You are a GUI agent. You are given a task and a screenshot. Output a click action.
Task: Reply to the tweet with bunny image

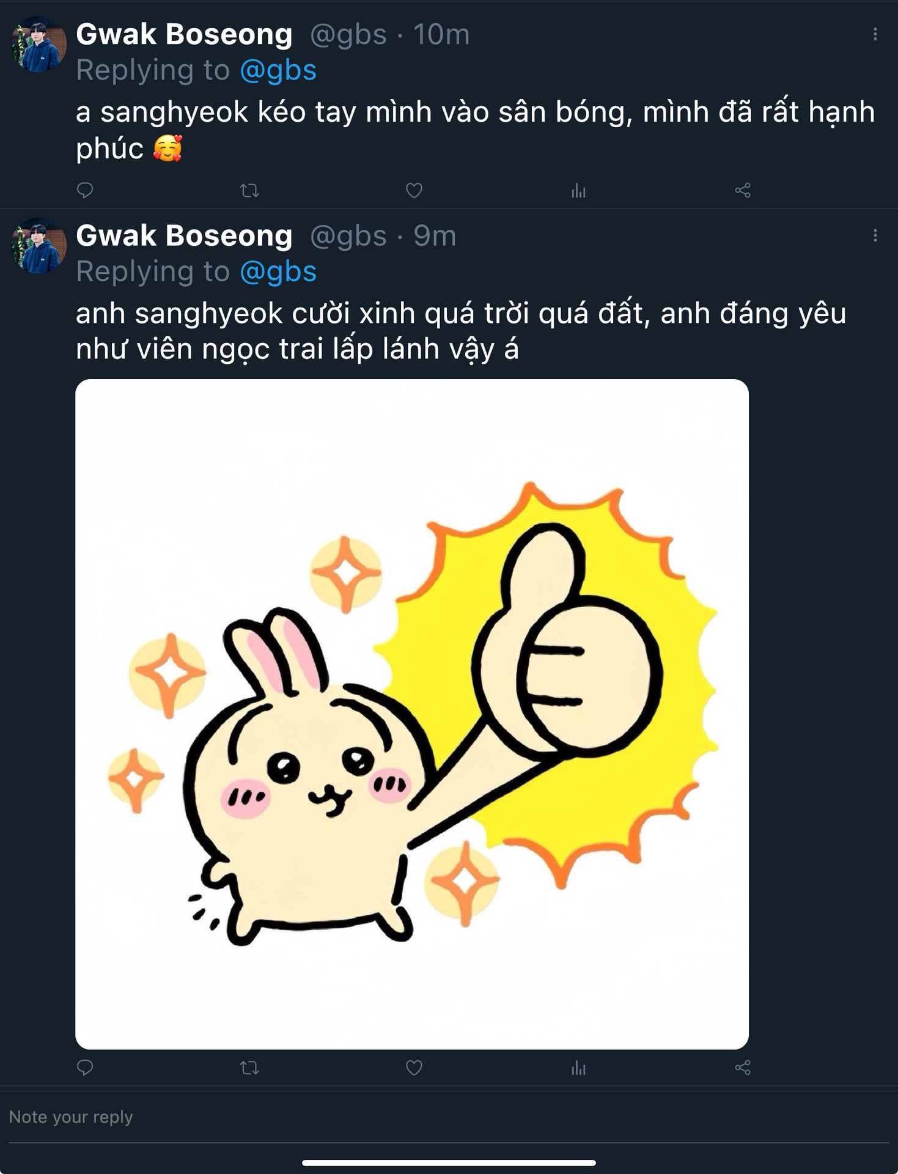85,1068
